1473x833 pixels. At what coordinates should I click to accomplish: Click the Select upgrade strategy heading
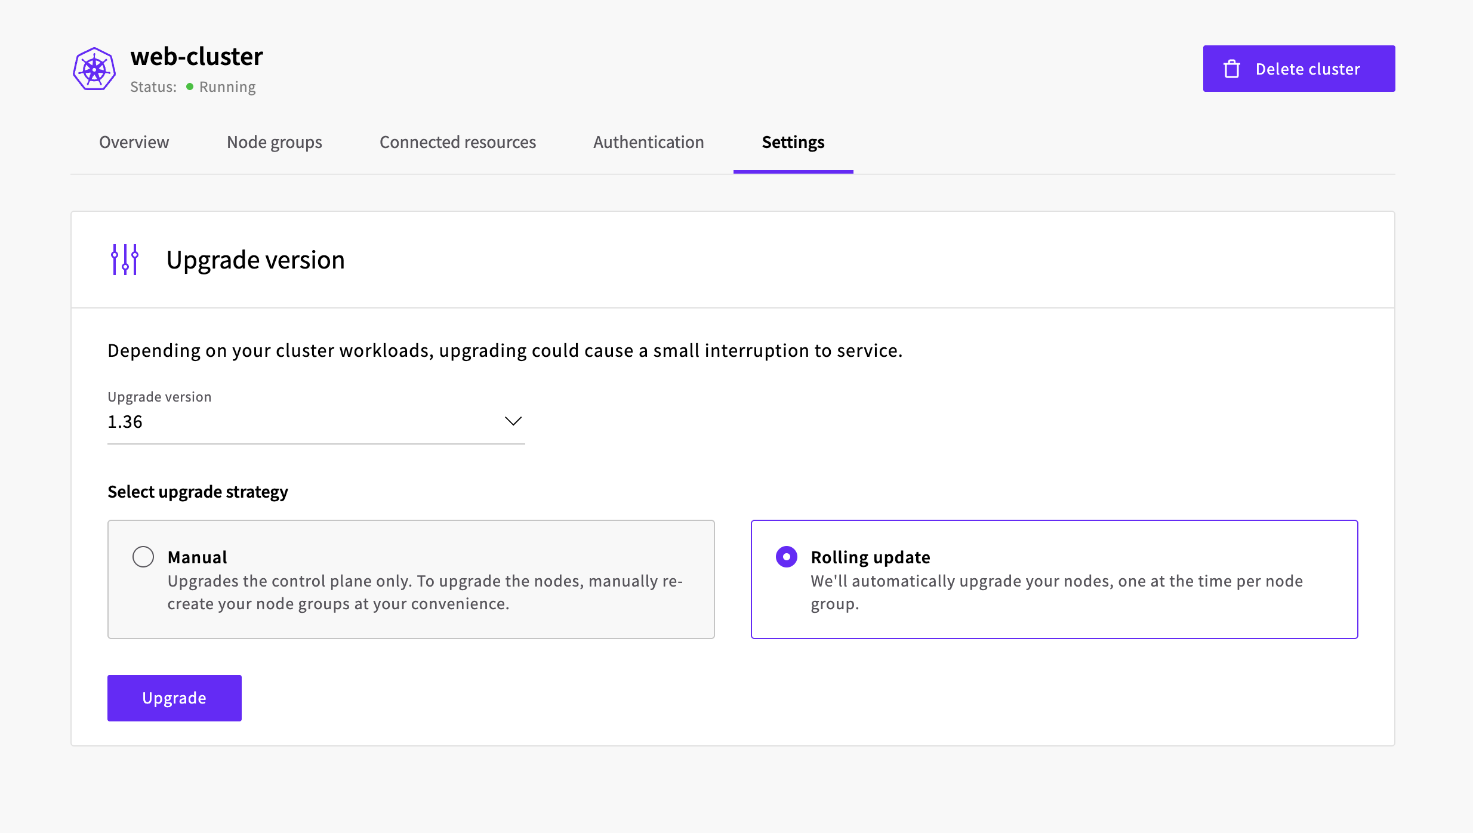[198, 492]
